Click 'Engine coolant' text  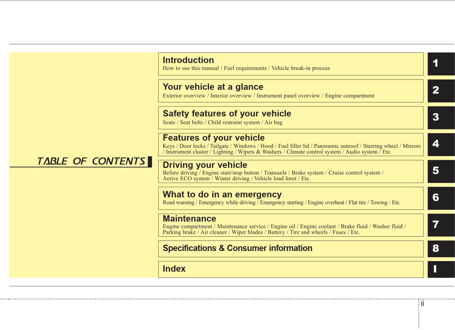click(x=318, y=227)
